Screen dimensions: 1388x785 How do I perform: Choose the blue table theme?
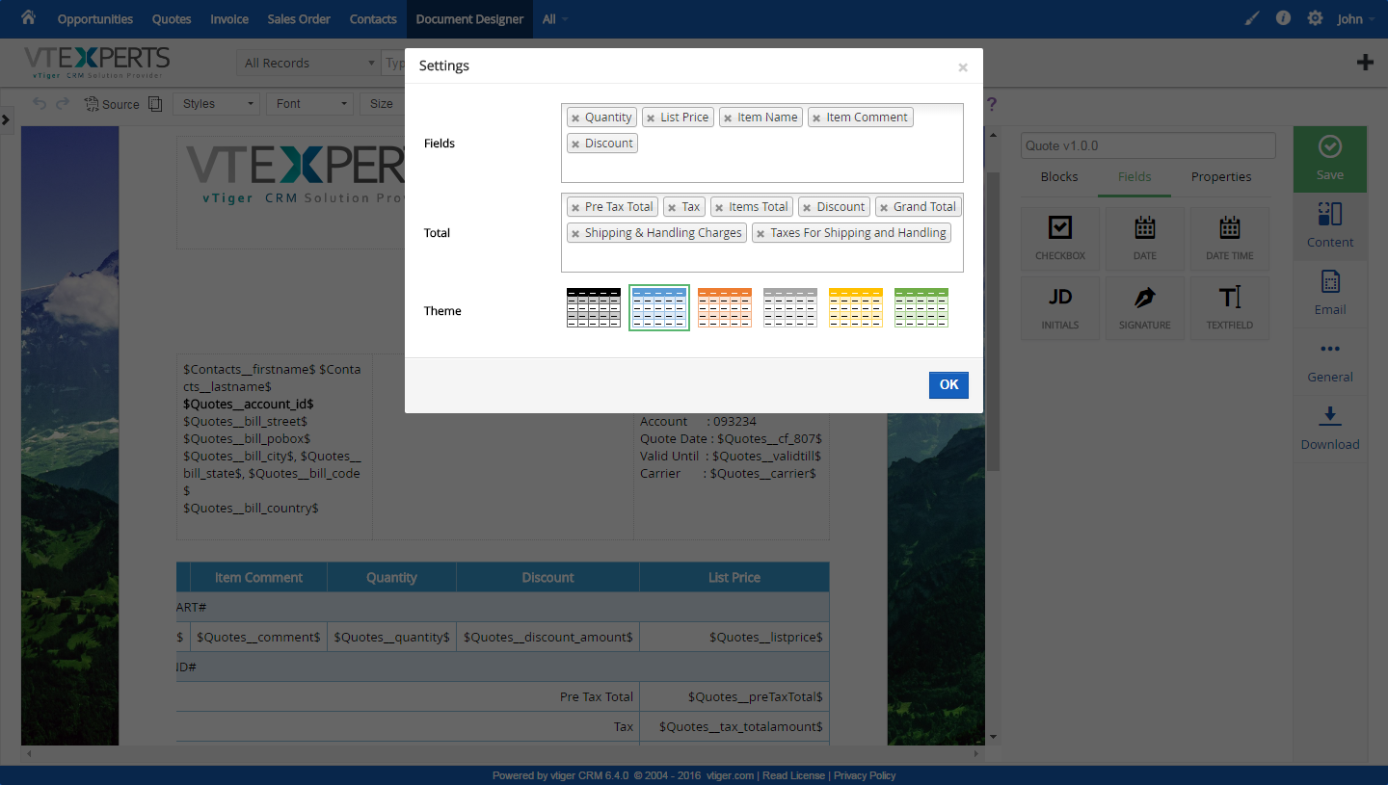[659, 307]
